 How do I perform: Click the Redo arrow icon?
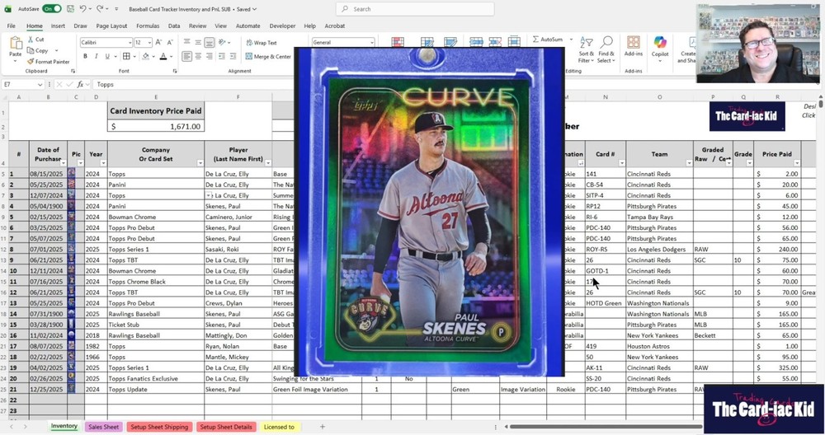[x=100, y=9]
